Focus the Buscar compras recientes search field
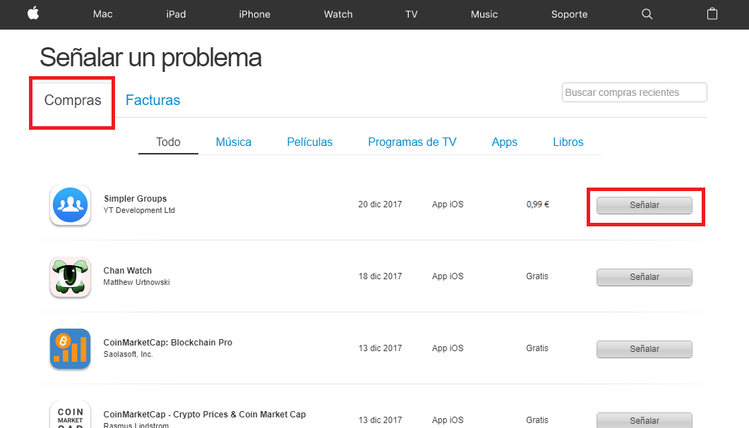This screenshot has width=749, height=428. (x=635, y=92)
